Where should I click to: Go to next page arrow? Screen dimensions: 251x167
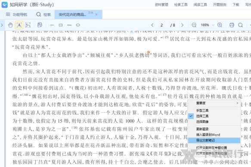tap(182, 25)
